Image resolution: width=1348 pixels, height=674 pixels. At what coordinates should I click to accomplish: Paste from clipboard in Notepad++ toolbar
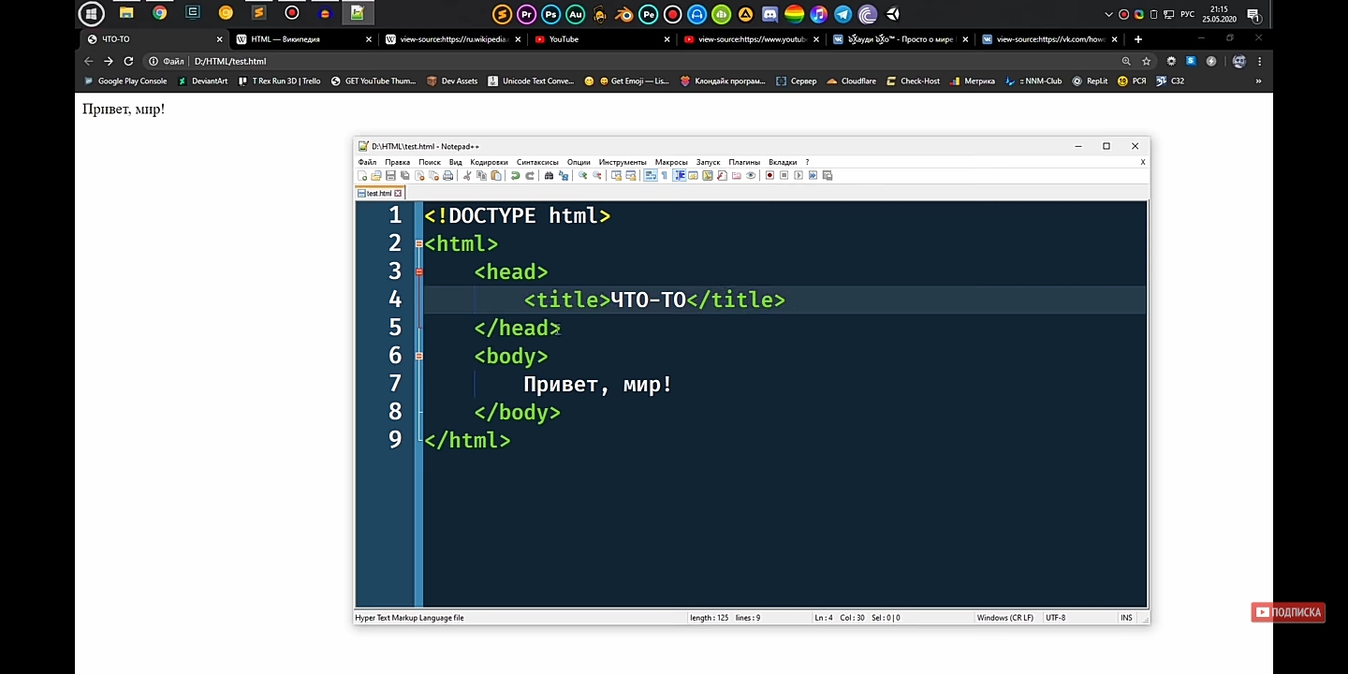click(x=496, y=175)
